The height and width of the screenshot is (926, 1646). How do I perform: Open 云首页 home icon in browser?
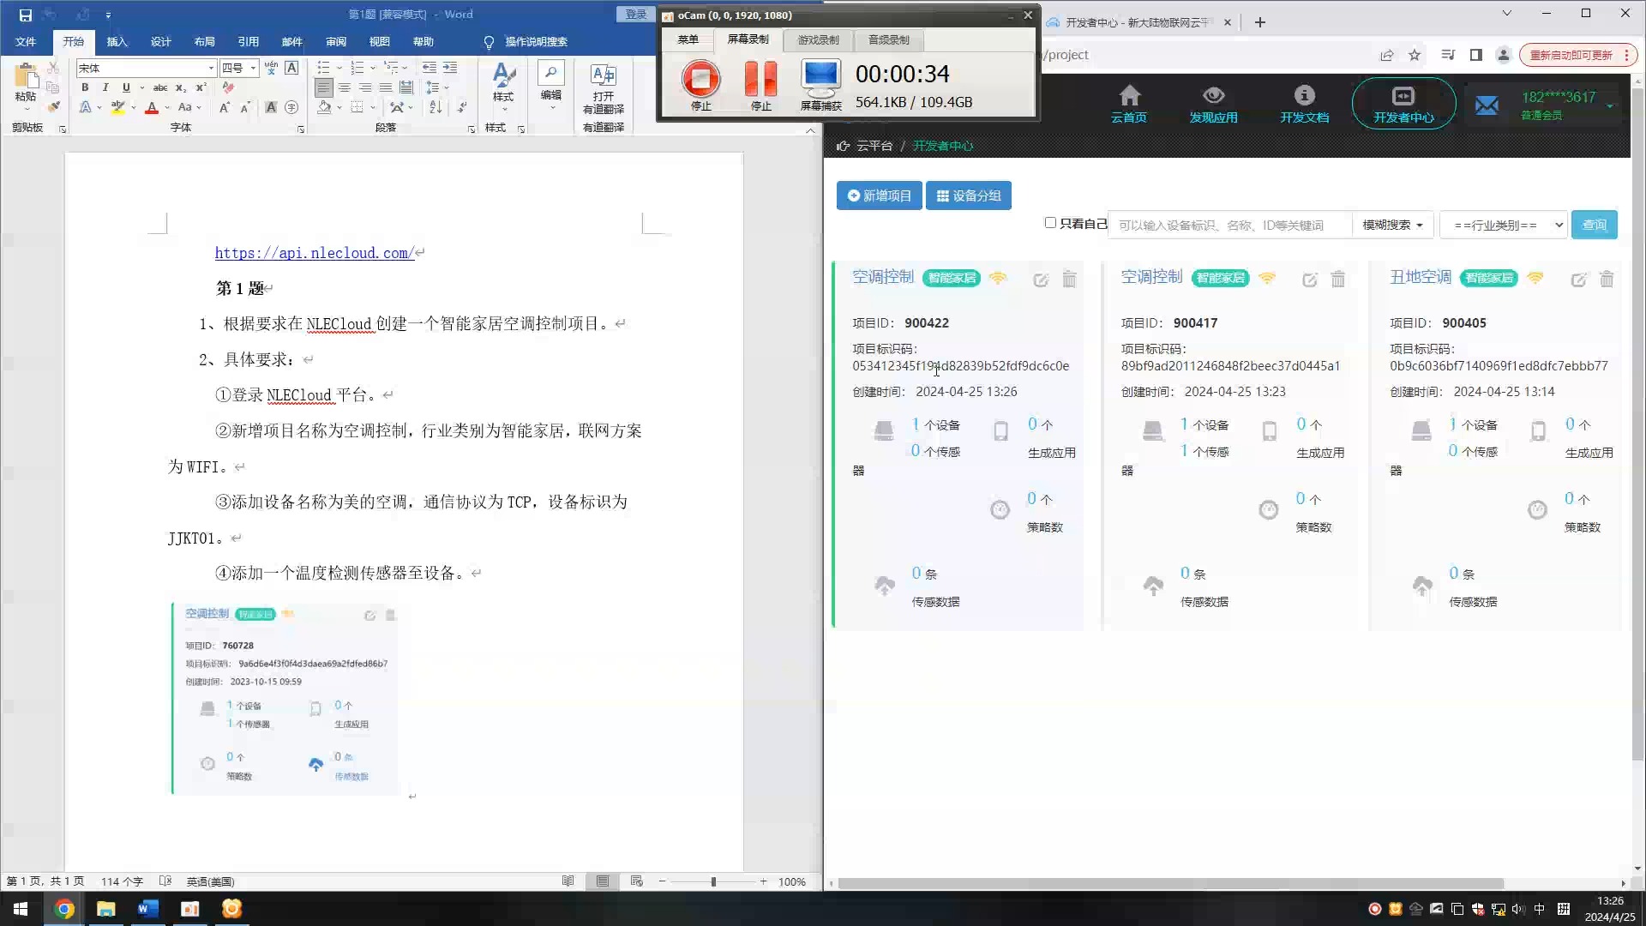pyautogui.click(x=1129, y=96)
